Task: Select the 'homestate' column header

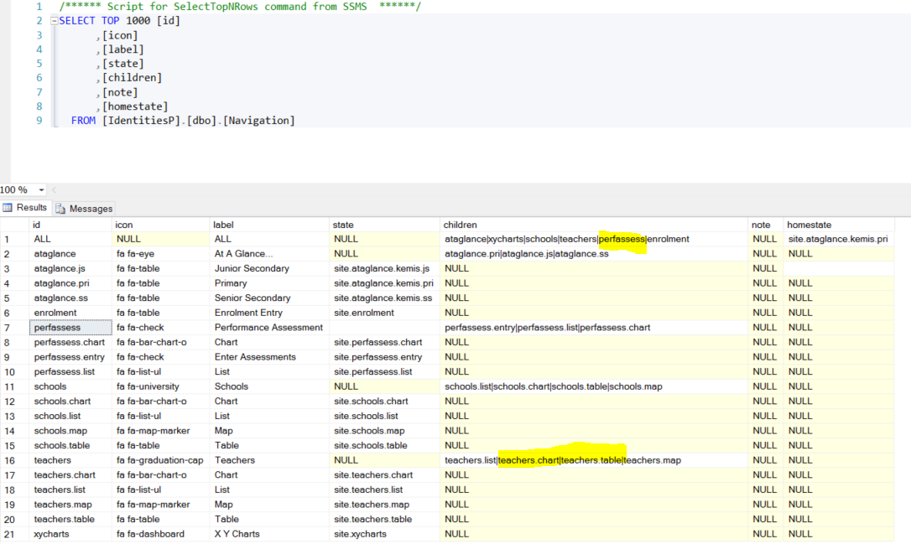Action: point(809,225)
